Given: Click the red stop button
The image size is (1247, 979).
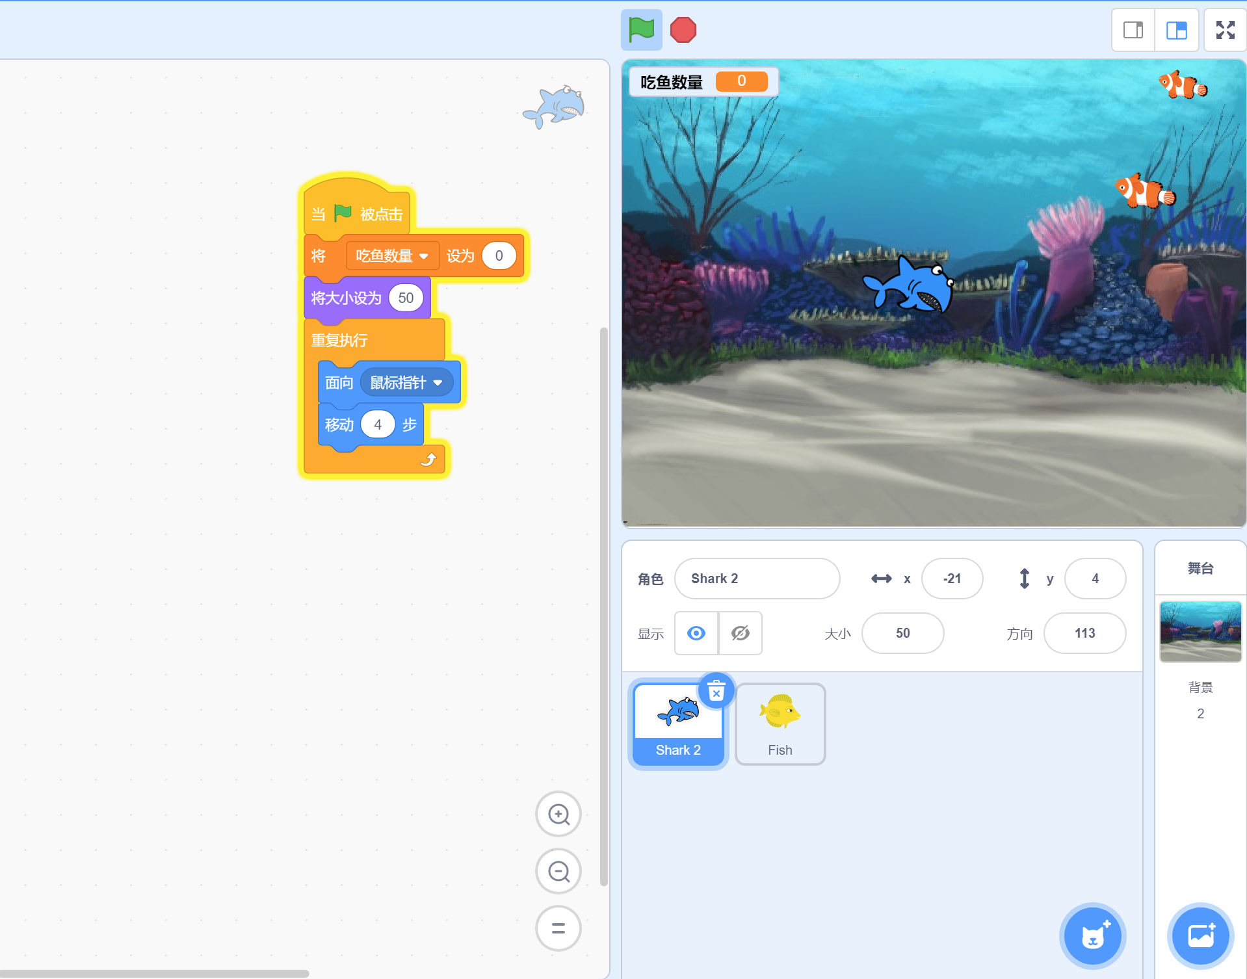Looking at the screenshot, I should tap(683, 30).
